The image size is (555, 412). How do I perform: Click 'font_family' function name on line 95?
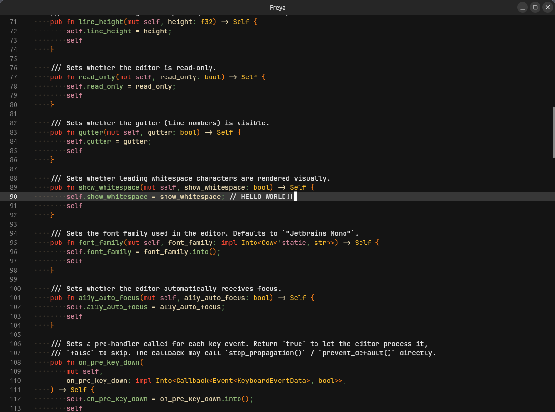pos(101,243)
